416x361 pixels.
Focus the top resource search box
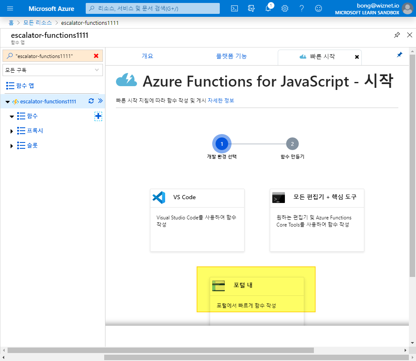tap(153, 8)
